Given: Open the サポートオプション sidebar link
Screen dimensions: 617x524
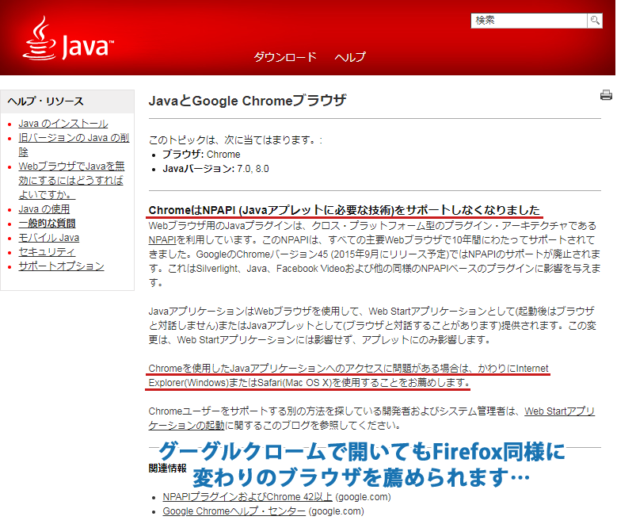Looking at the screenshot, I should 62,266.
